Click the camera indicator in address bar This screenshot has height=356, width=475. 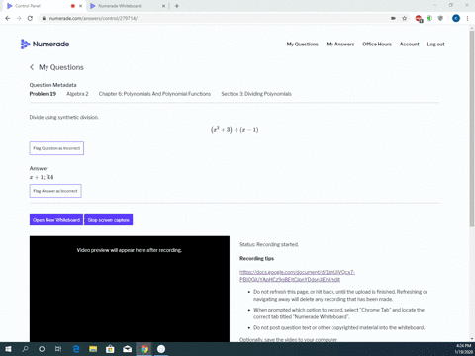tap(393, 18)
